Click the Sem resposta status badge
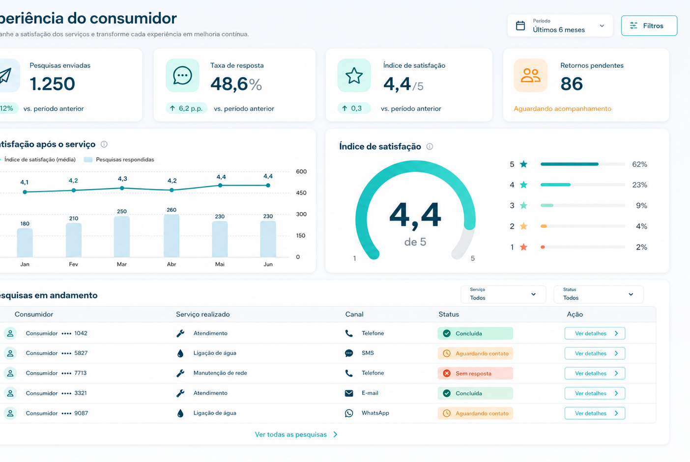 (475, 374)
